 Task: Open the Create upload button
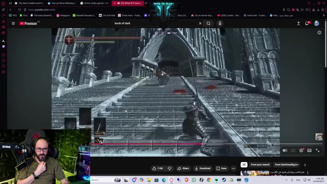coord(298,23)
